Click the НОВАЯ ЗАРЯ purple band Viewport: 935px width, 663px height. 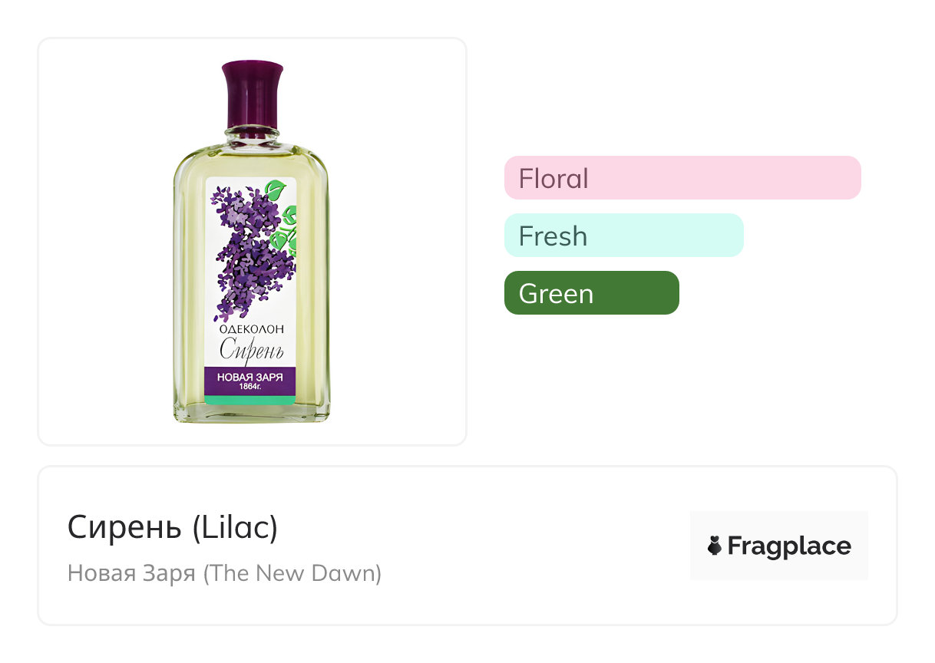pyautogui.click(x=250, y=378)
